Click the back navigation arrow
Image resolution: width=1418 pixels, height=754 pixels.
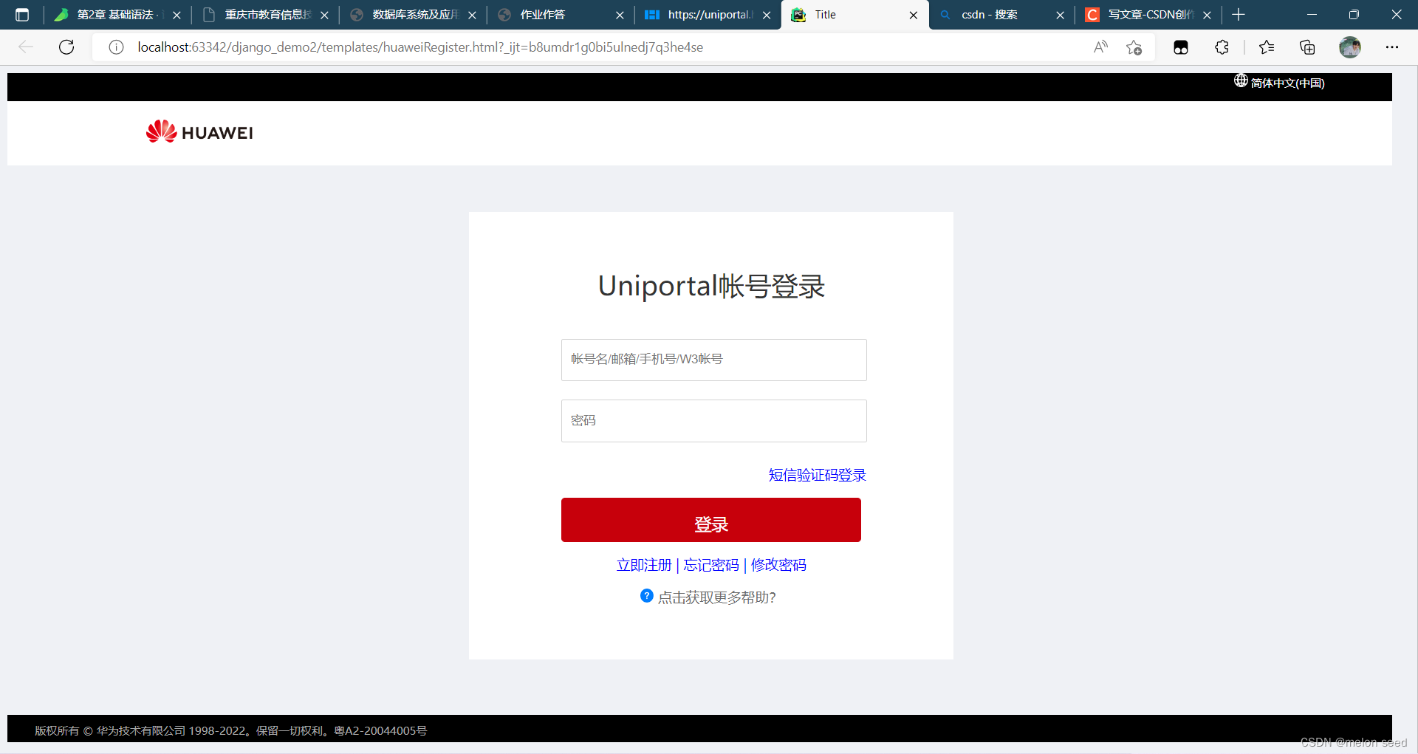(26, 47)
